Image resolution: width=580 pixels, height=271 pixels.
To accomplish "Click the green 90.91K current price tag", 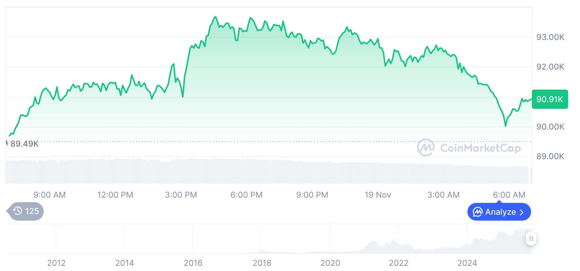I will click(550, 99).
